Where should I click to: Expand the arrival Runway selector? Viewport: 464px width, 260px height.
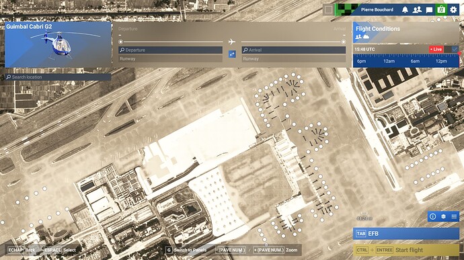click(294, 59)
